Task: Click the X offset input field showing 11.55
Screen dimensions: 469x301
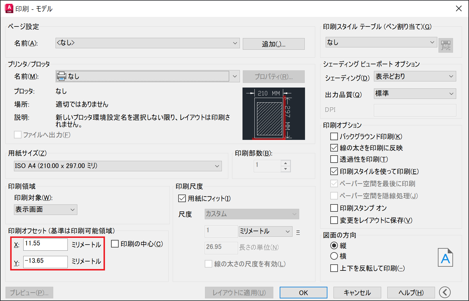Action: point(45,245)
